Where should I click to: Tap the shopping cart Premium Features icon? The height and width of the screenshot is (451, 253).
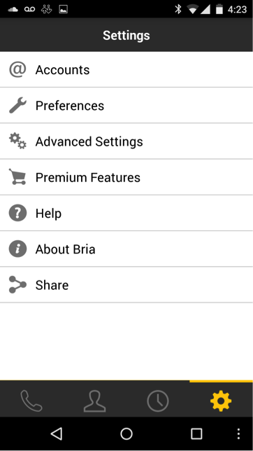point(17,176)
